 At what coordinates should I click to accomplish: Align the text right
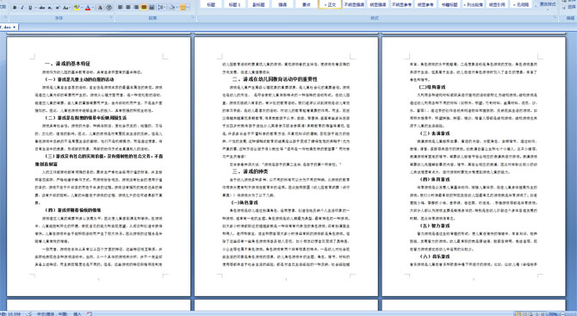136,8
